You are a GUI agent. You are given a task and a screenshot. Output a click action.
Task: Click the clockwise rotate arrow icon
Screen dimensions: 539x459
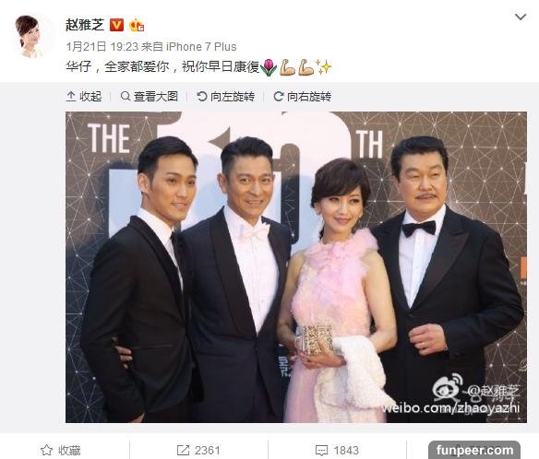279,97
